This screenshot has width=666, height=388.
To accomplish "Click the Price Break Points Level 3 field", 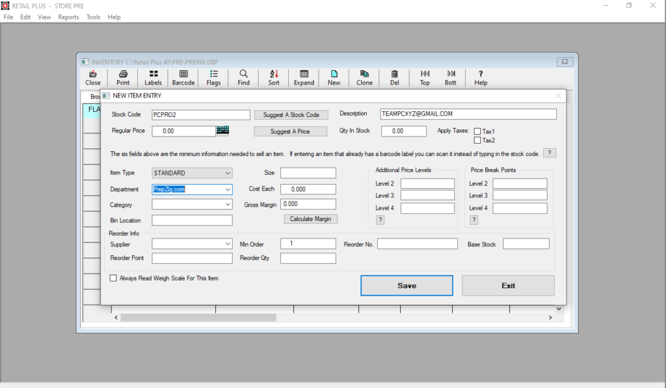I will pos(520,195).
